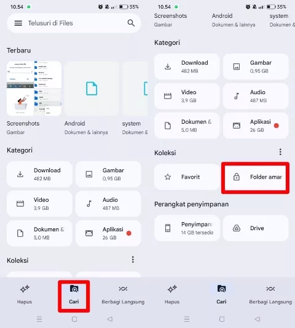Open Dokumen category on left screen
Screen dimensions: 295x328
[39, 233]
